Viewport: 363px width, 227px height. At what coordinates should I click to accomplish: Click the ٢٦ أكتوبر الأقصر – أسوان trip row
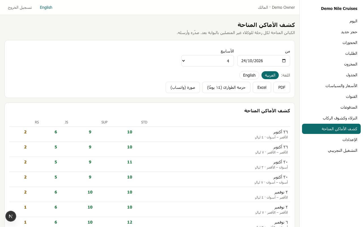pos(150,134)
